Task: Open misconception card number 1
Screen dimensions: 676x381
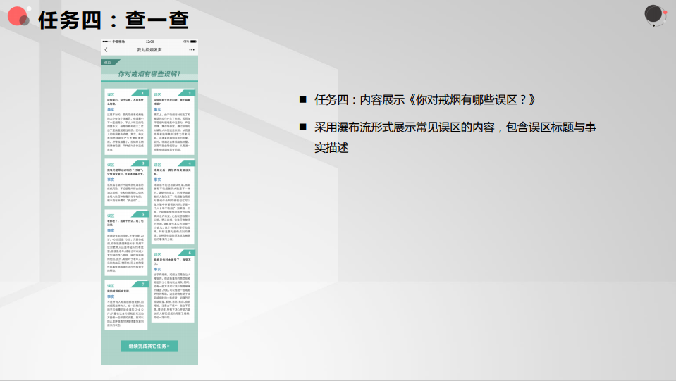Action: coord(126,122)
